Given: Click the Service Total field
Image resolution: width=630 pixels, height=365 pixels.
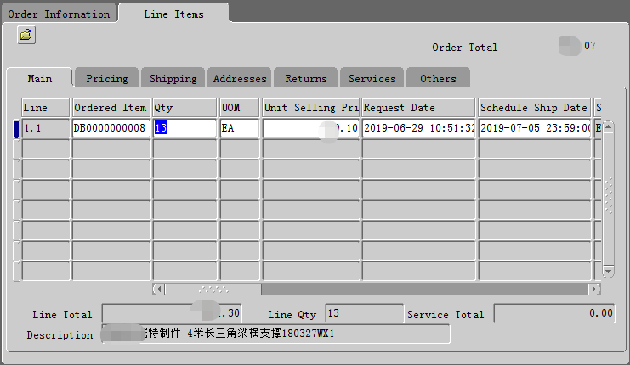Looking at the screenshot, I should (x=554, y=313).
